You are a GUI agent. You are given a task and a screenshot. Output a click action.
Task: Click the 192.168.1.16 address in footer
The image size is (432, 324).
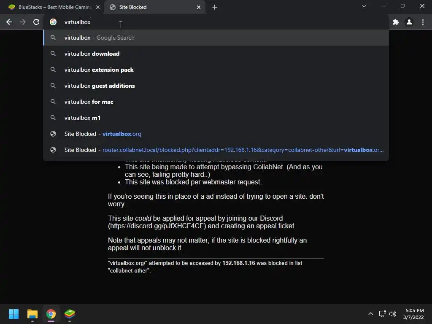tap(239, 263)
